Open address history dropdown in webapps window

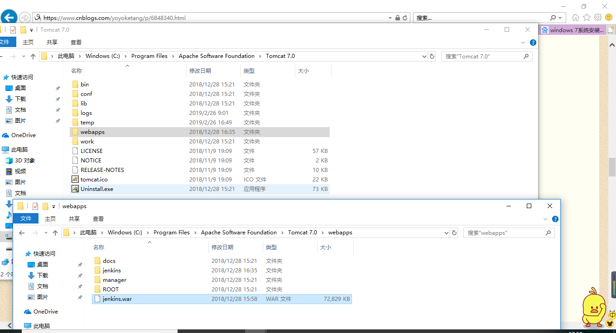pyautogui.click(x=447, y=233)
